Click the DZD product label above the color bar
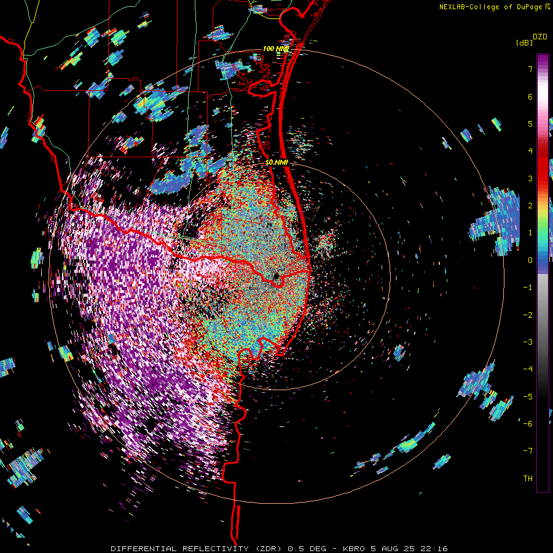The image size is (553, 553). pyautogui.click(x=540, y=37)
